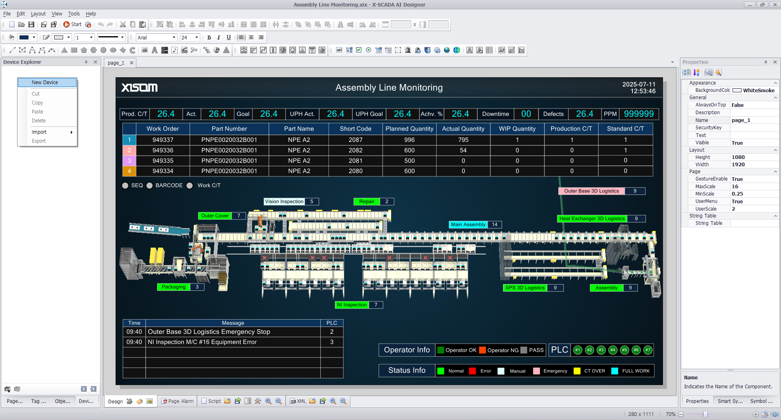This screenshot has width=781, height=420.
Task: Open the Arial font family dropdown
Action: point(174,37)
